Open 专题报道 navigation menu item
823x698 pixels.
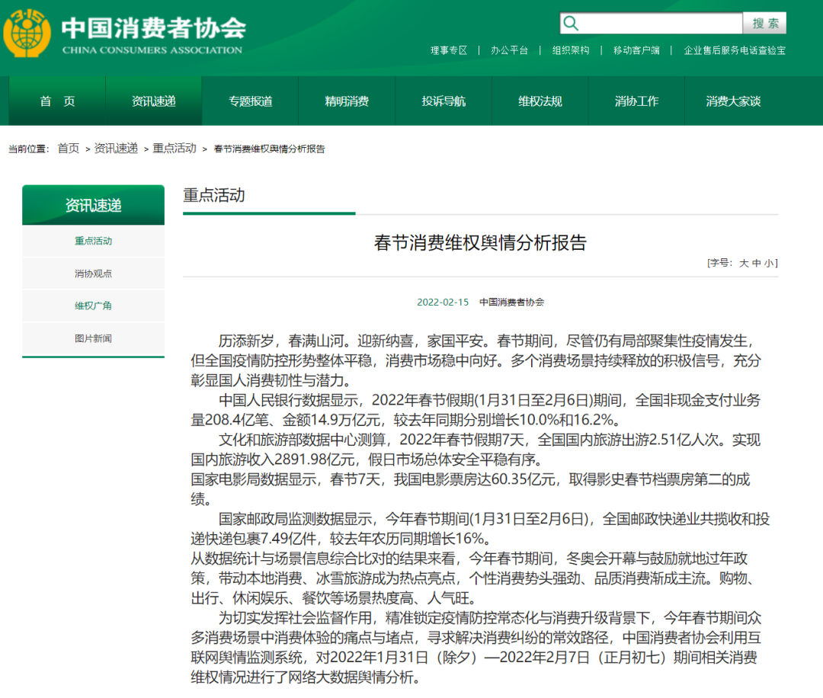[x=251, y=101]
